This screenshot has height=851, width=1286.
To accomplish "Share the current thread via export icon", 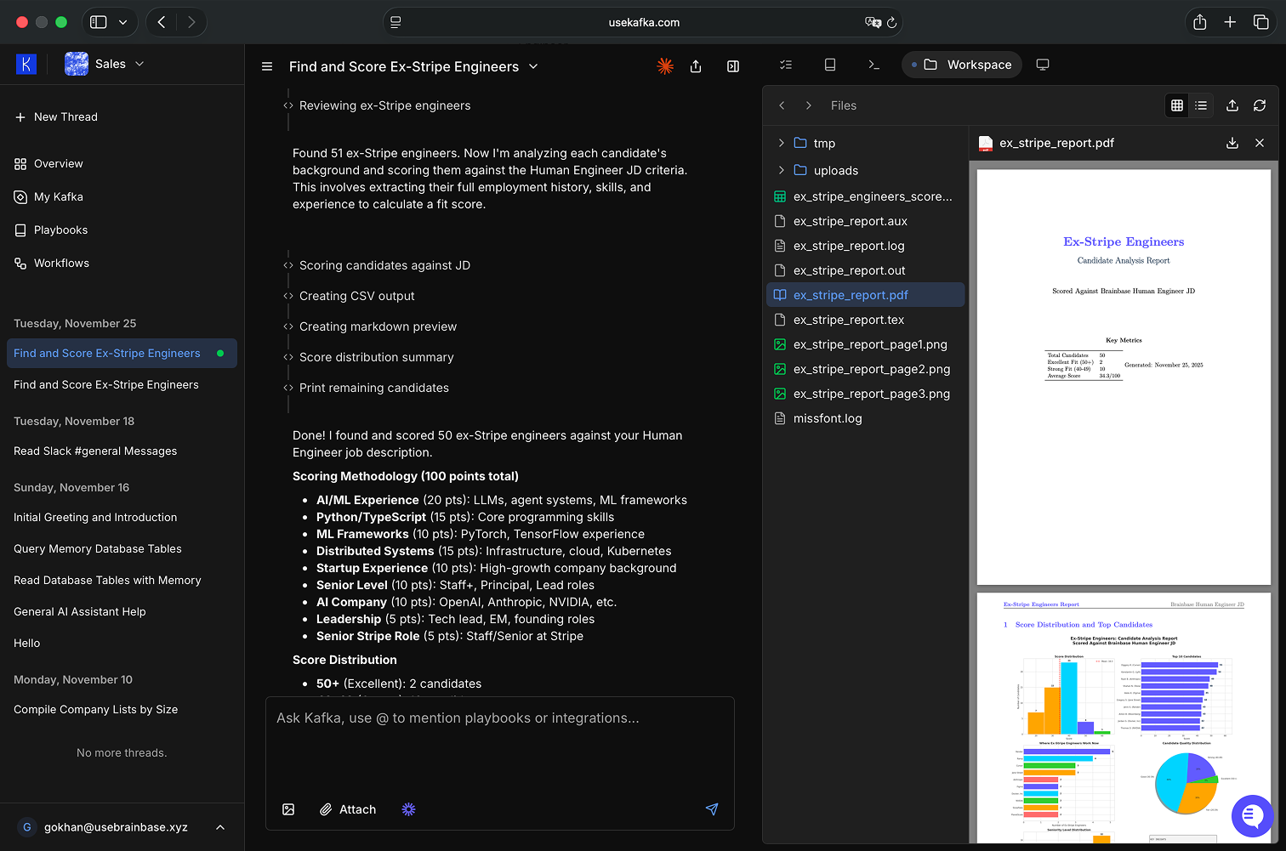I will click(696, 65).
